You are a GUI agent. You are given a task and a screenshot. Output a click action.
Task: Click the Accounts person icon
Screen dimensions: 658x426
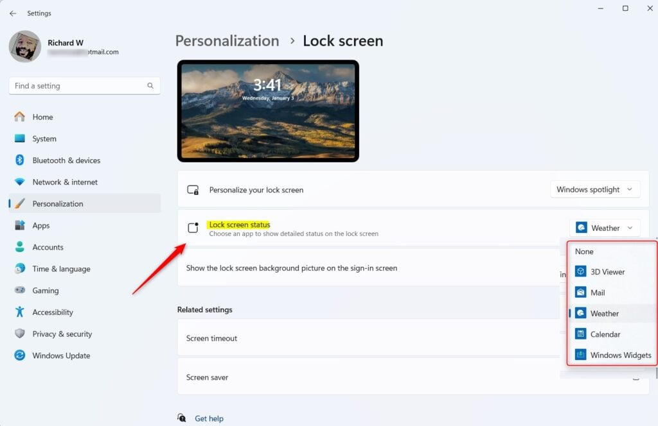(20, 247)
